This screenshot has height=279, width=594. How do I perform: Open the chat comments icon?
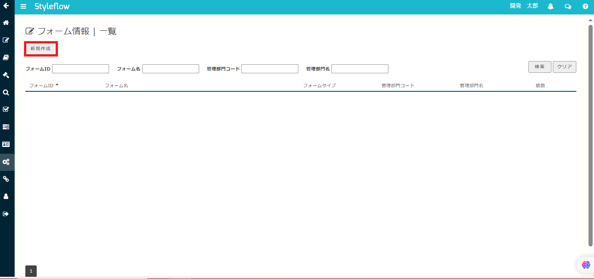(x=568, y=6)
